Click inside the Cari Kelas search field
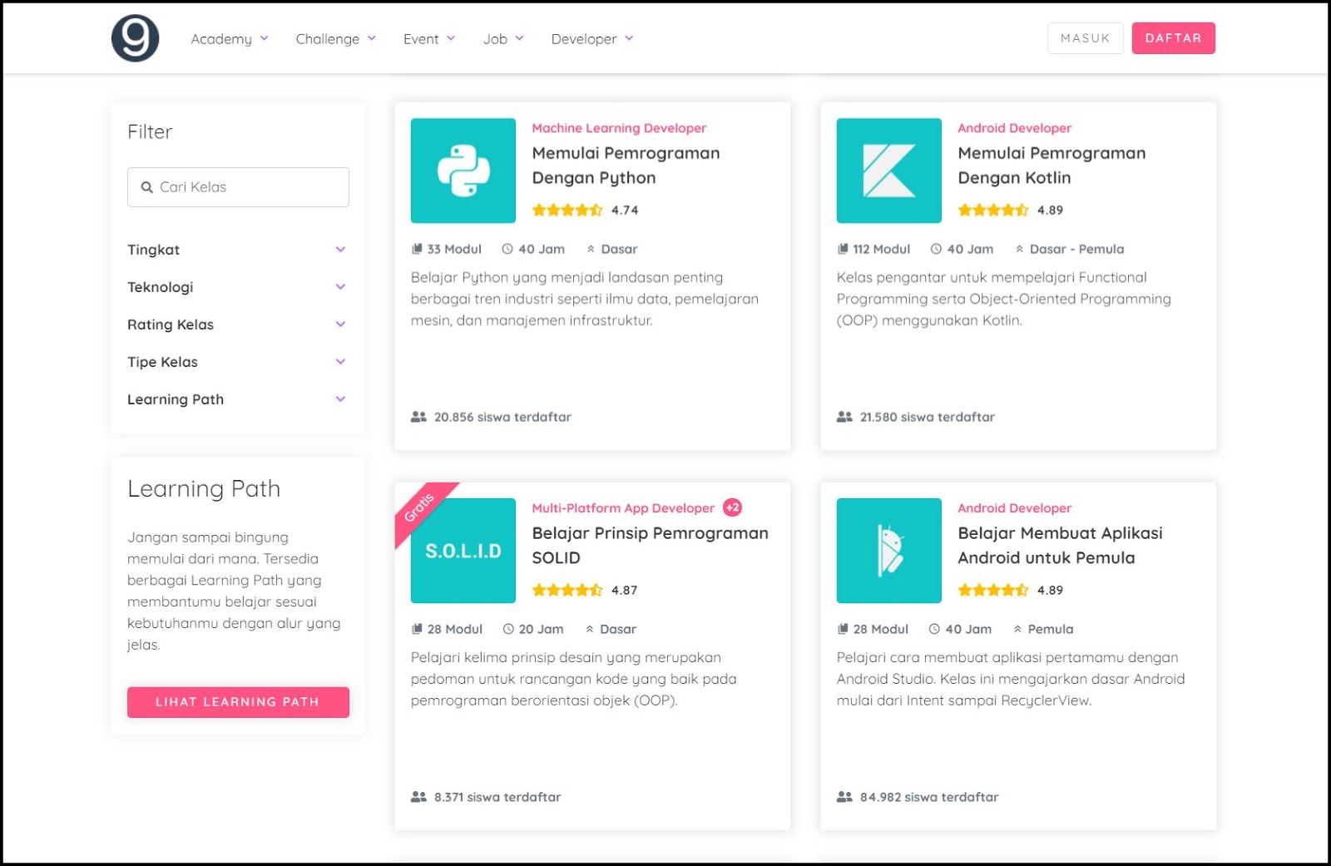The height and width of the screenshot is (866, 1331). tap(241, 186)
